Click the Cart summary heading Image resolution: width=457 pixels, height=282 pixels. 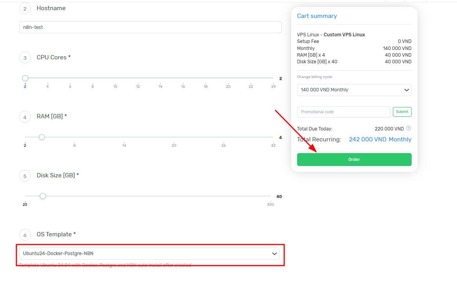[x=317, y=16]
